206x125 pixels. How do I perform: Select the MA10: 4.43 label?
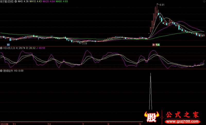(x=36, y=2)
